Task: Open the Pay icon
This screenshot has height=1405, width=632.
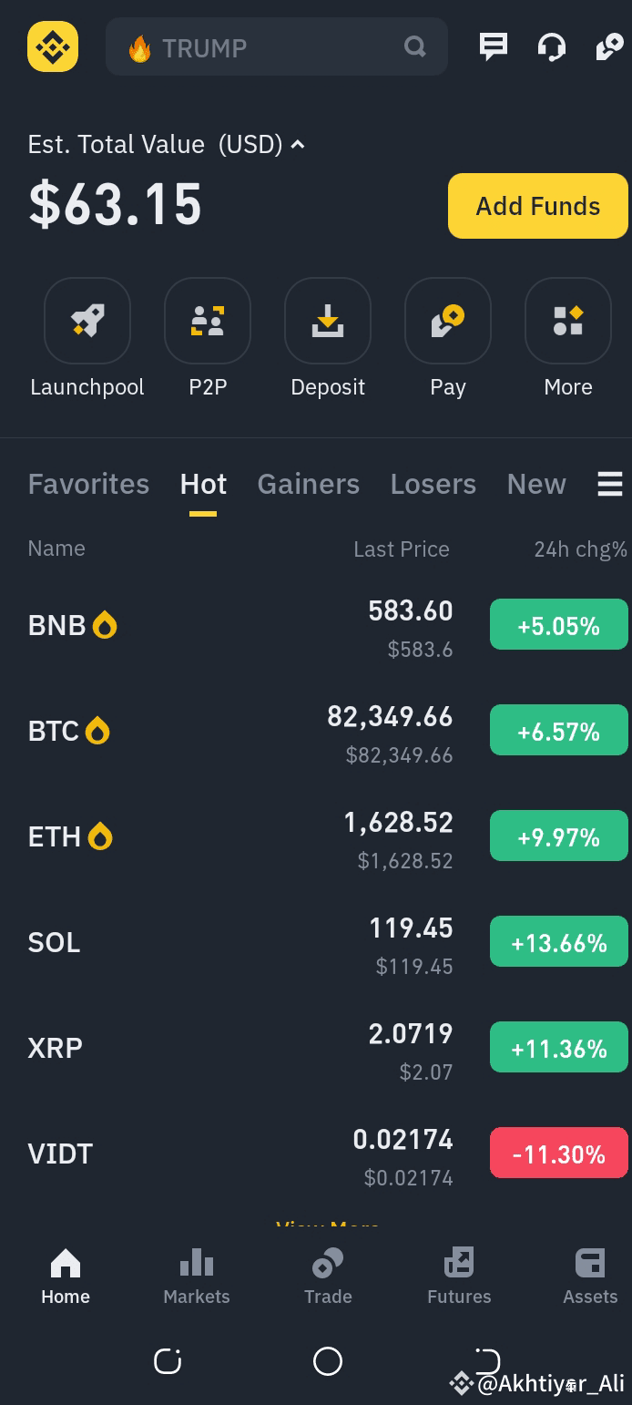Action: pos(448,321)
